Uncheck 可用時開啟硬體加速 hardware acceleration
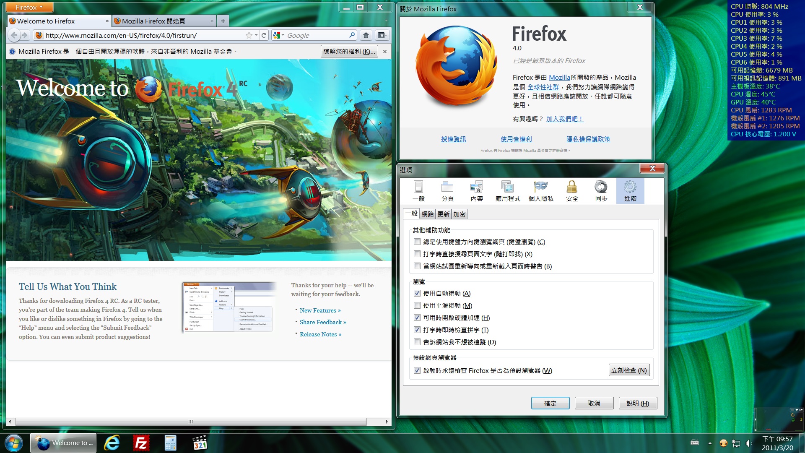The width and height of the screenshot is (805, 453). [x=417, y=318]
